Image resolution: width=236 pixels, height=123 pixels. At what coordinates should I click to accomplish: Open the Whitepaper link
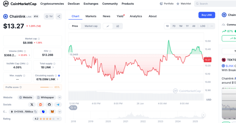(46, 98)
